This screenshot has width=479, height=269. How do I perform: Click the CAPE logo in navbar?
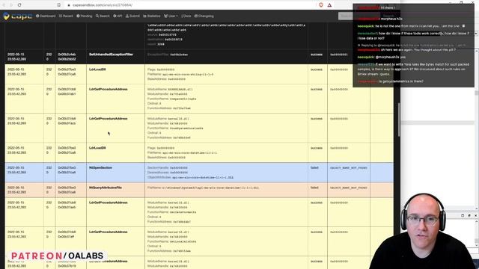pyautogui.click(x=18, y=16)
